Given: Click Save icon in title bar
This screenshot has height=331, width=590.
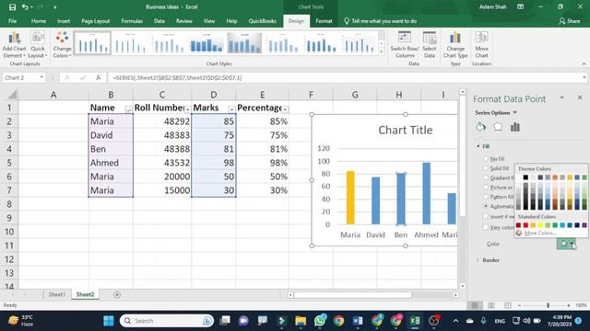Looking at the screenshot, I should [x=12, y=7].
